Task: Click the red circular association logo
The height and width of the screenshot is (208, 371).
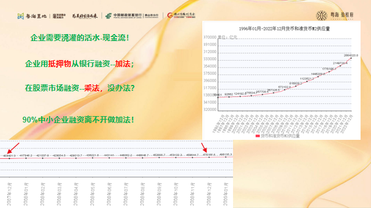Action: tap(170, 16)
